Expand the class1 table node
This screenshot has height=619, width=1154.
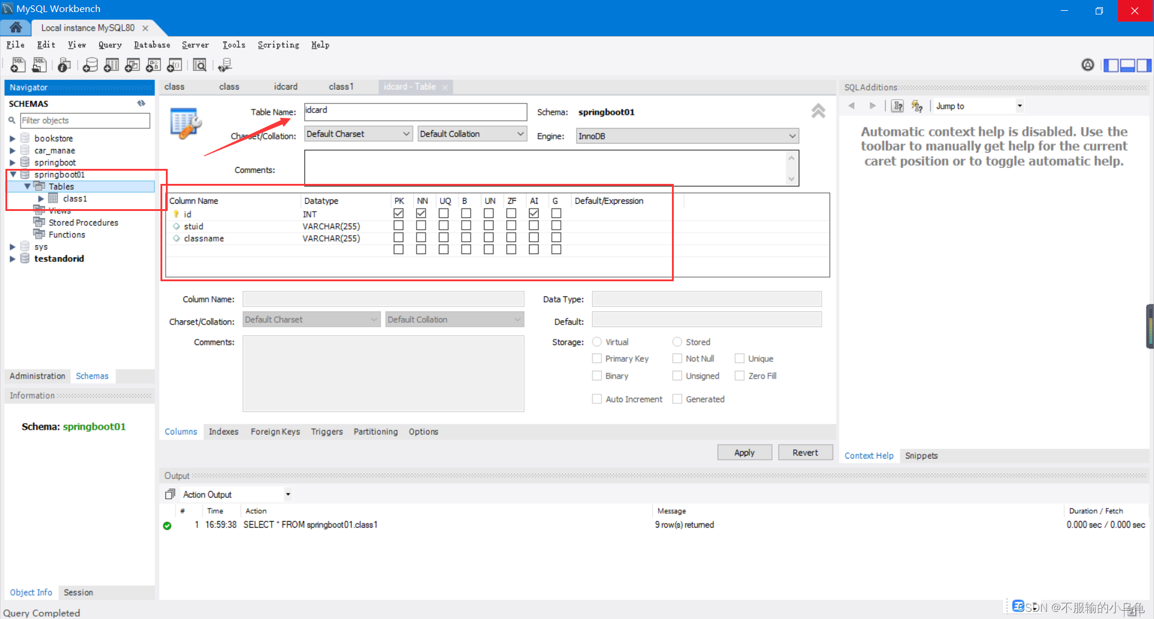pyautogui.click(x=41, y=198)
